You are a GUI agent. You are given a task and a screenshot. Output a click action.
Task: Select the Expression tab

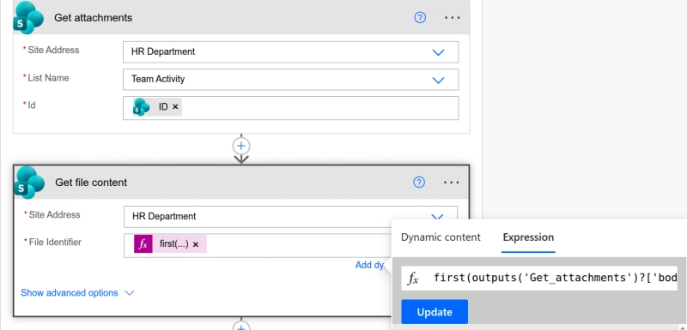tap(528, 237)
